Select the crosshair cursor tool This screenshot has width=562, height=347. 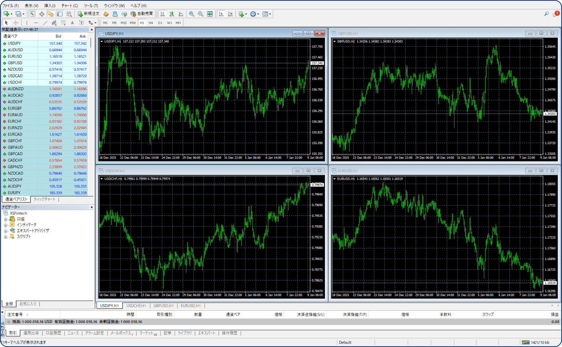click(16, 23)
